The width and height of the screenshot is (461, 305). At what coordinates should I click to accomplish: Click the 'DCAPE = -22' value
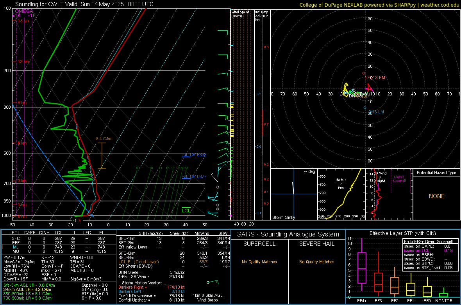[x=15, y=275]
